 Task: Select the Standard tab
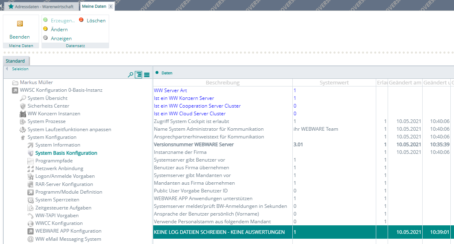(x=15, y=61)
